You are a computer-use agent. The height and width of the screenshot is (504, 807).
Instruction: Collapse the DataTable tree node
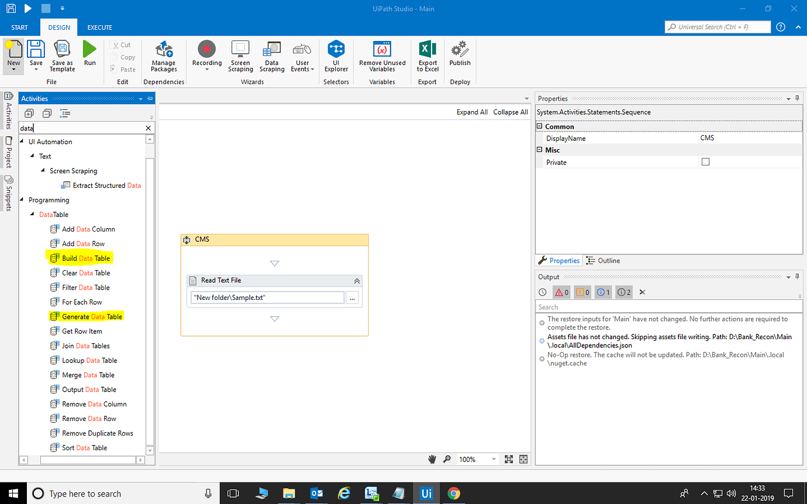33,215
